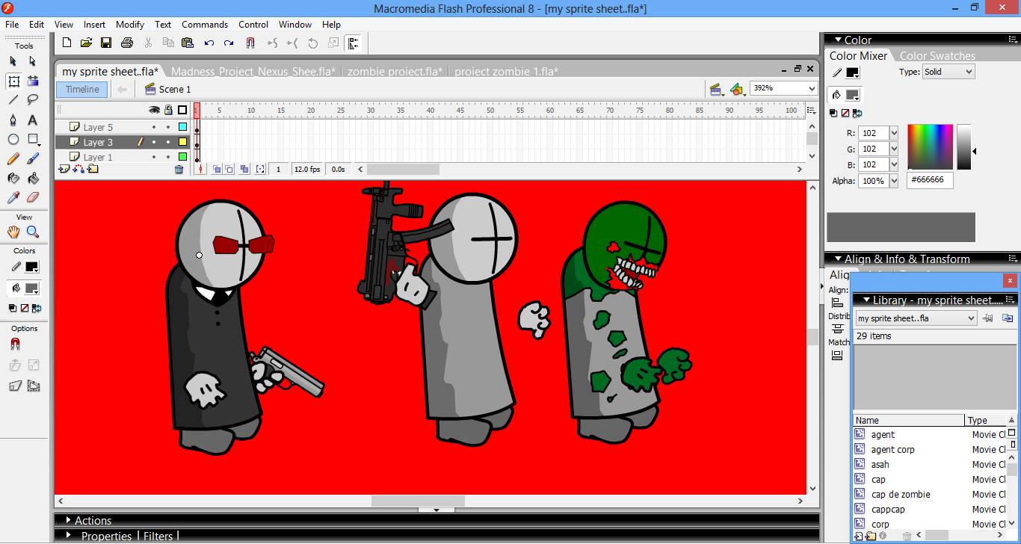
Task: Click the Name column header in Library
Action: (909, 421)
